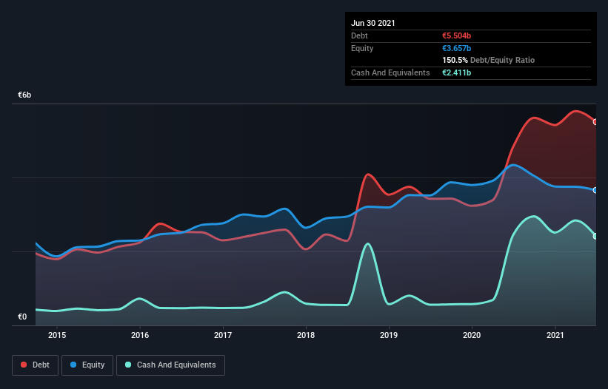Click the 2019 x-axis label
The height and width of the screenshot is (389, 608).
[x=389, y=335]
